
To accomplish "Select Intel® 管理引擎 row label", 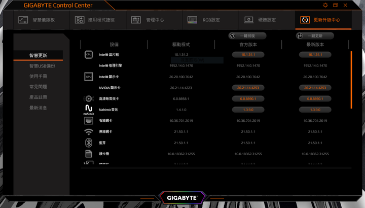I will 111,65.
